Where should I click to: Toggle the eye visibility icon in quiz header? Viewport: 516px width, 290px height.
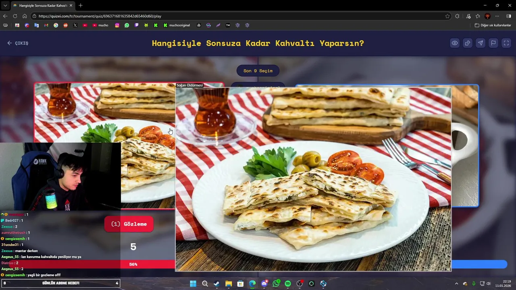click(454, 43)
